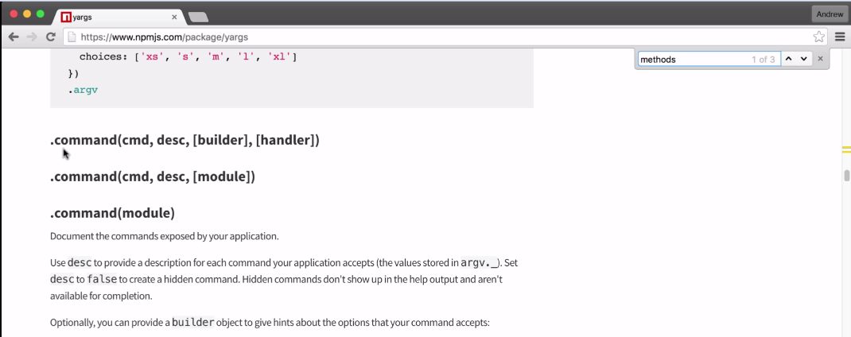
Task: Click the address bar URL
Action: (165, 37)
